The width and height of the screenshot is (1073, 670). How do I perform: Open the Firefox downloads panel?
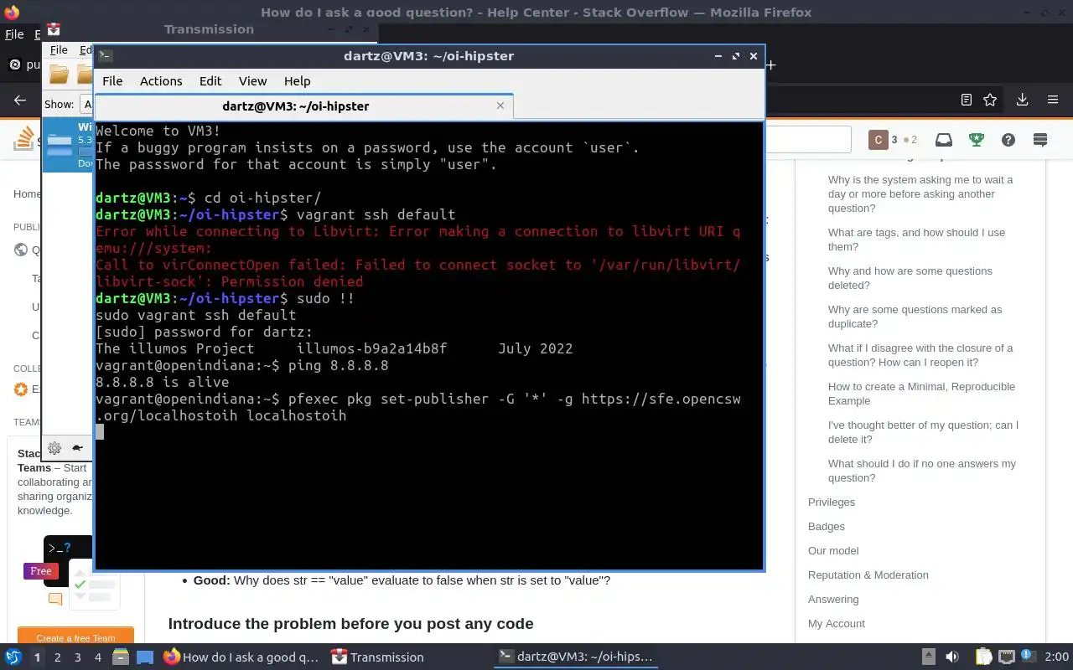[1022, 100]
